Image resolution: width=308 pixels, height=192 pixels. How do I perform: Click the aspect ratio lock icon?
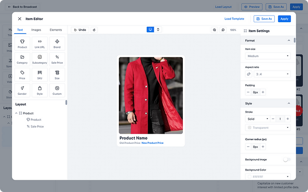click(x=248, y=74)
